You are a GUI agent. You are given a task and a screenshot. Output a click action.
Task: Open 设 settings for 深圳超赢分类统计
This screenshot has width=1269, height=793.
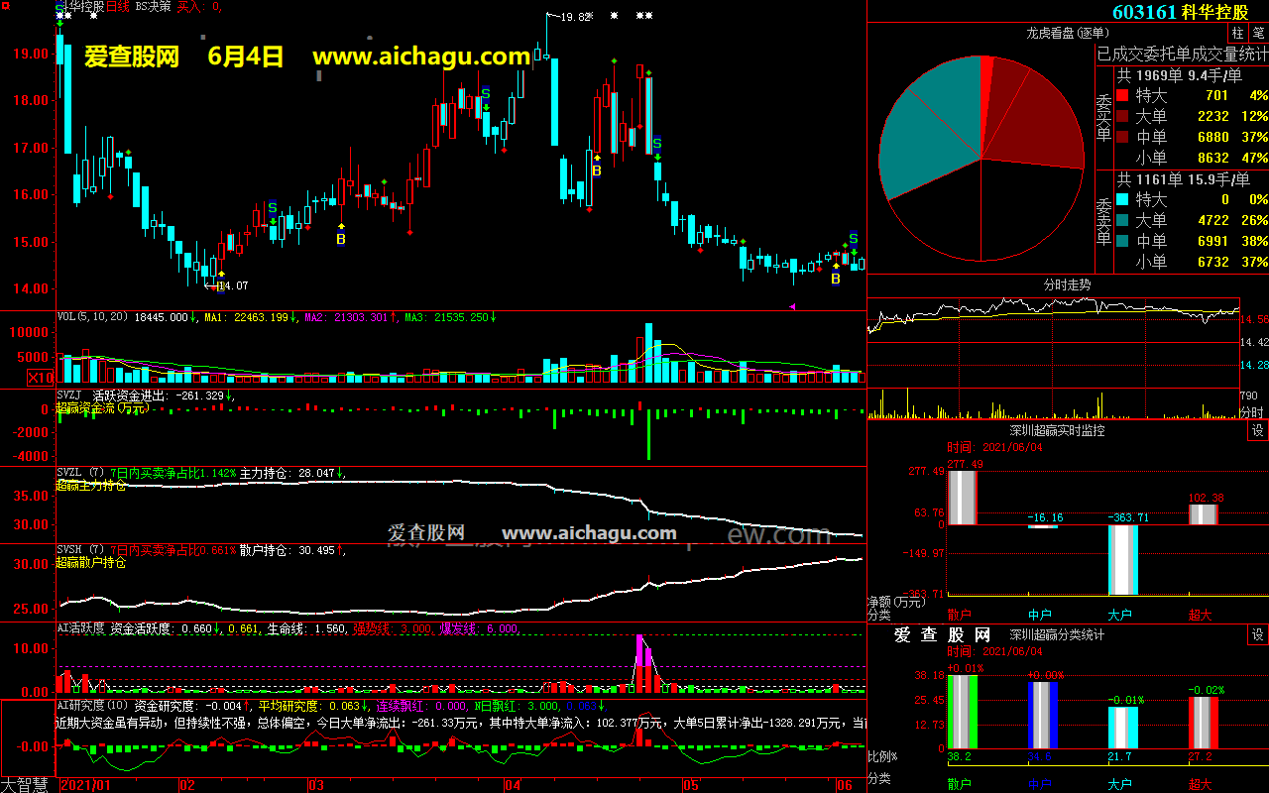1257,635
